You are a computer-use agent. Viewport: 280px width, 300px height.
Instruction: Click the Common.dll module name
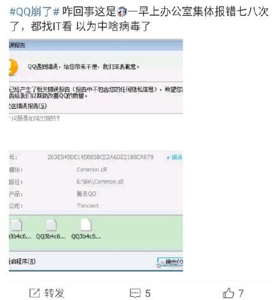click(x=92, y=169)
